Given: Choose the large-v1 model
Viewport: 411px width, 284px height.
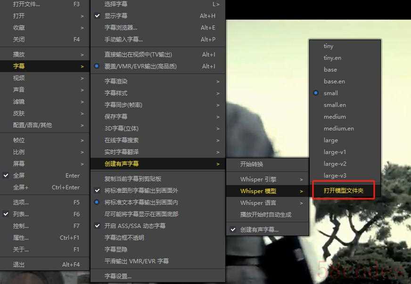Looking at the screenshot, I should click(x=345, y=152).
